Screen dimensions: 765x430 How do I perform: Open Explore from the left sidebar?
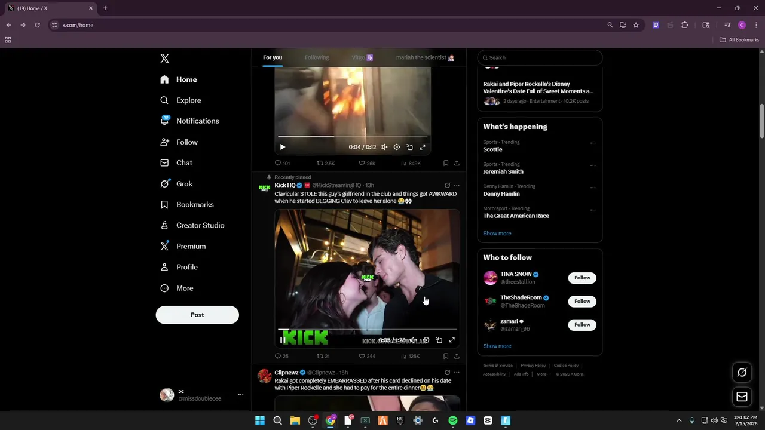pos(180,100)
